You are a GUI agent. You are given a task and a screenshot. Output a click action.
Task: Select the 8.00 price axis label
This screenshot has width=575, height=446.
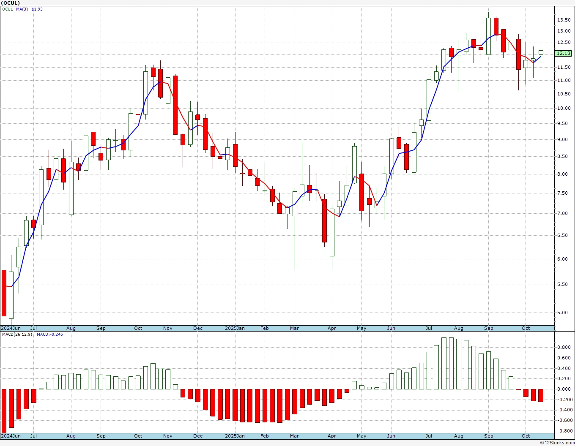tap(564, 174)
